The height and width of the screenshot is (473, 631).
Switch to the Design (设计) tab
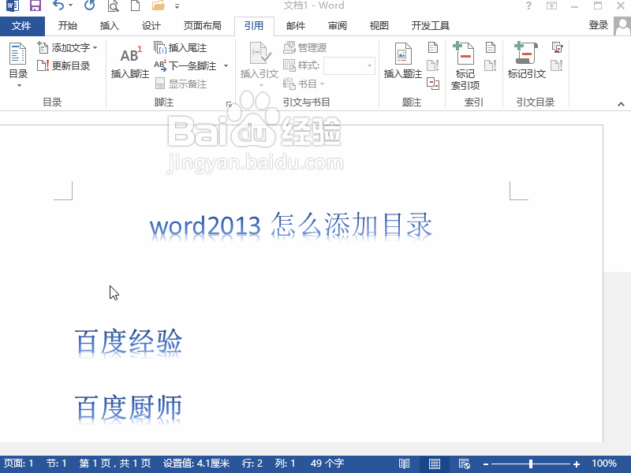(151, 26)
